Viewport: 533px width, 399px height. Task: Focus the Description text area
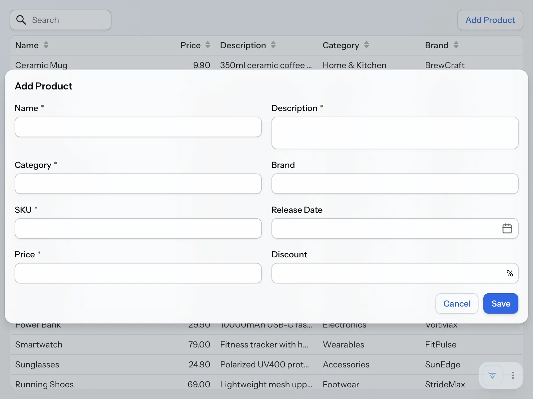click(395, 133)
